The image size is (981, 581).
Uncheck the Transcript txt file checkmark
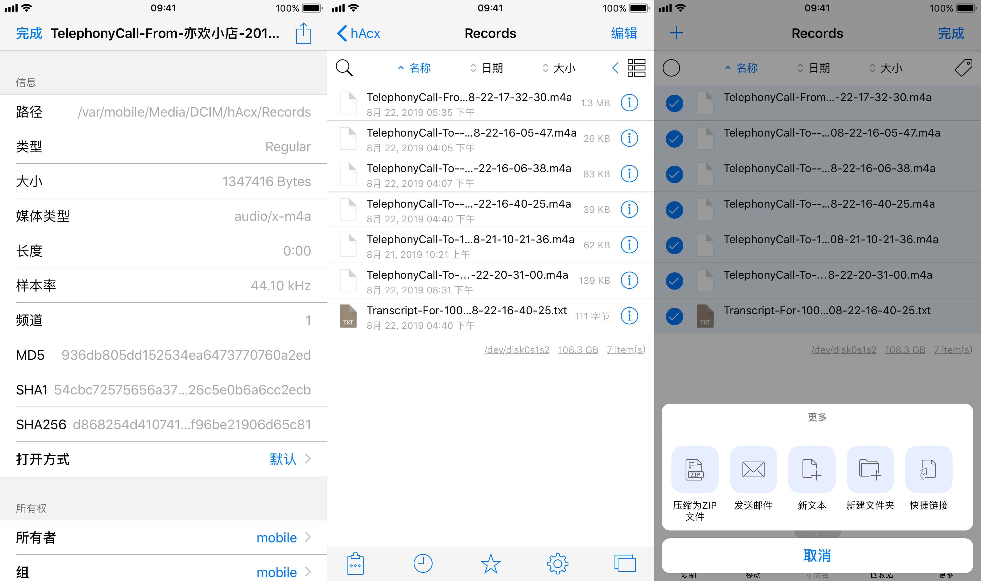674,316
